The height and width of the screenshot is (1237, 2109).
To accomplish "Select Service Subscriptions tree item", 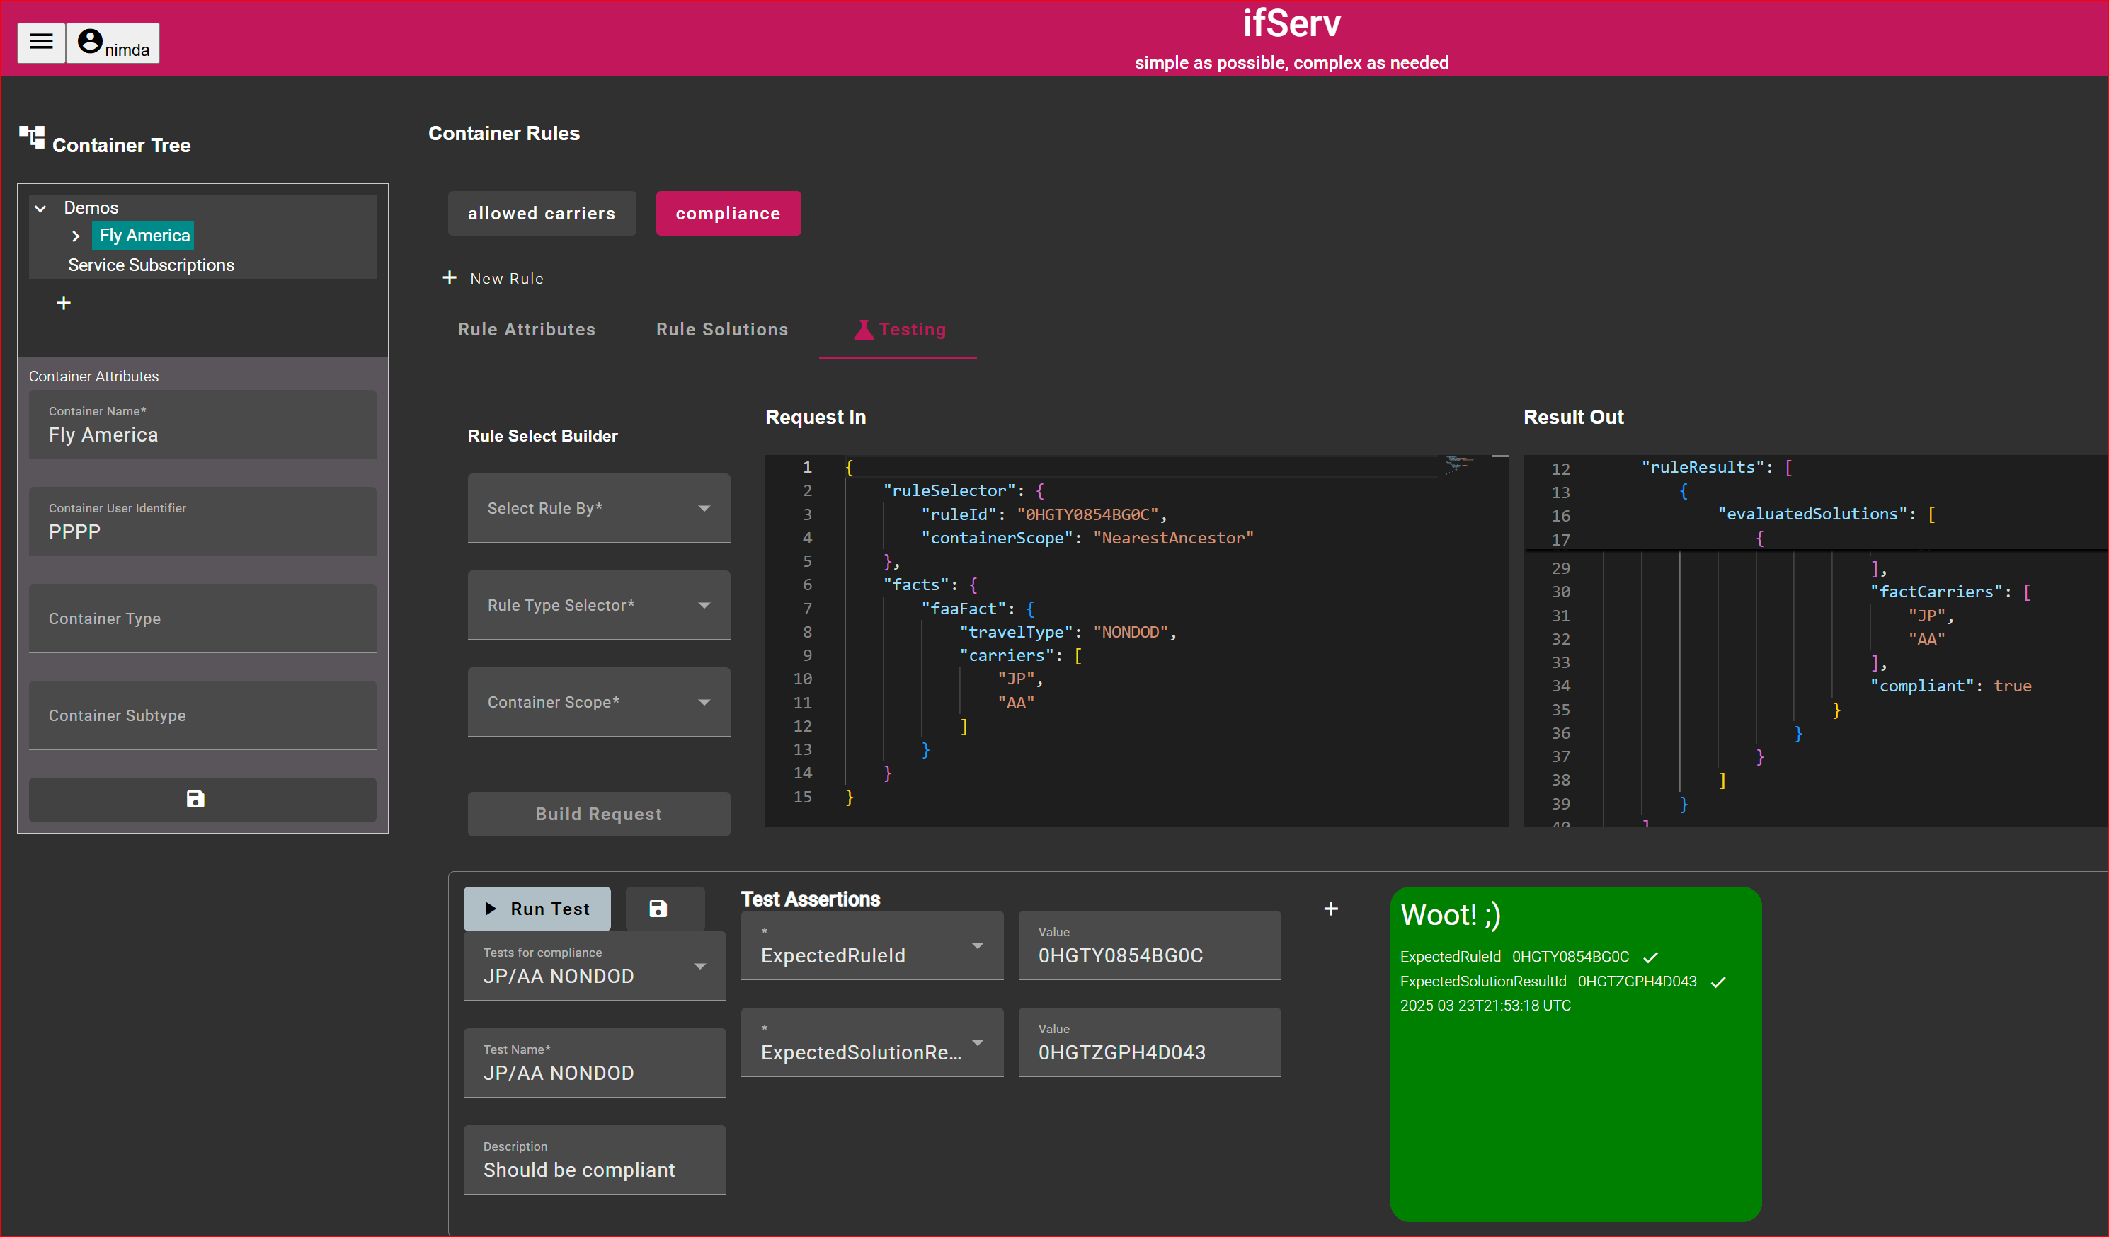I will tap(151, 265).
